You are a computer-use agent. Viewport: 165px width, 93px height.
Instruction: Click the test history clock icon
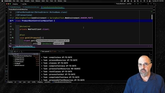click(x=22, y=52)
